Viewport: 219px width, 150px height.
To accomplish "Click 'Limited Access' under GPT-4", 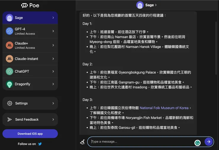I will 25,34.
